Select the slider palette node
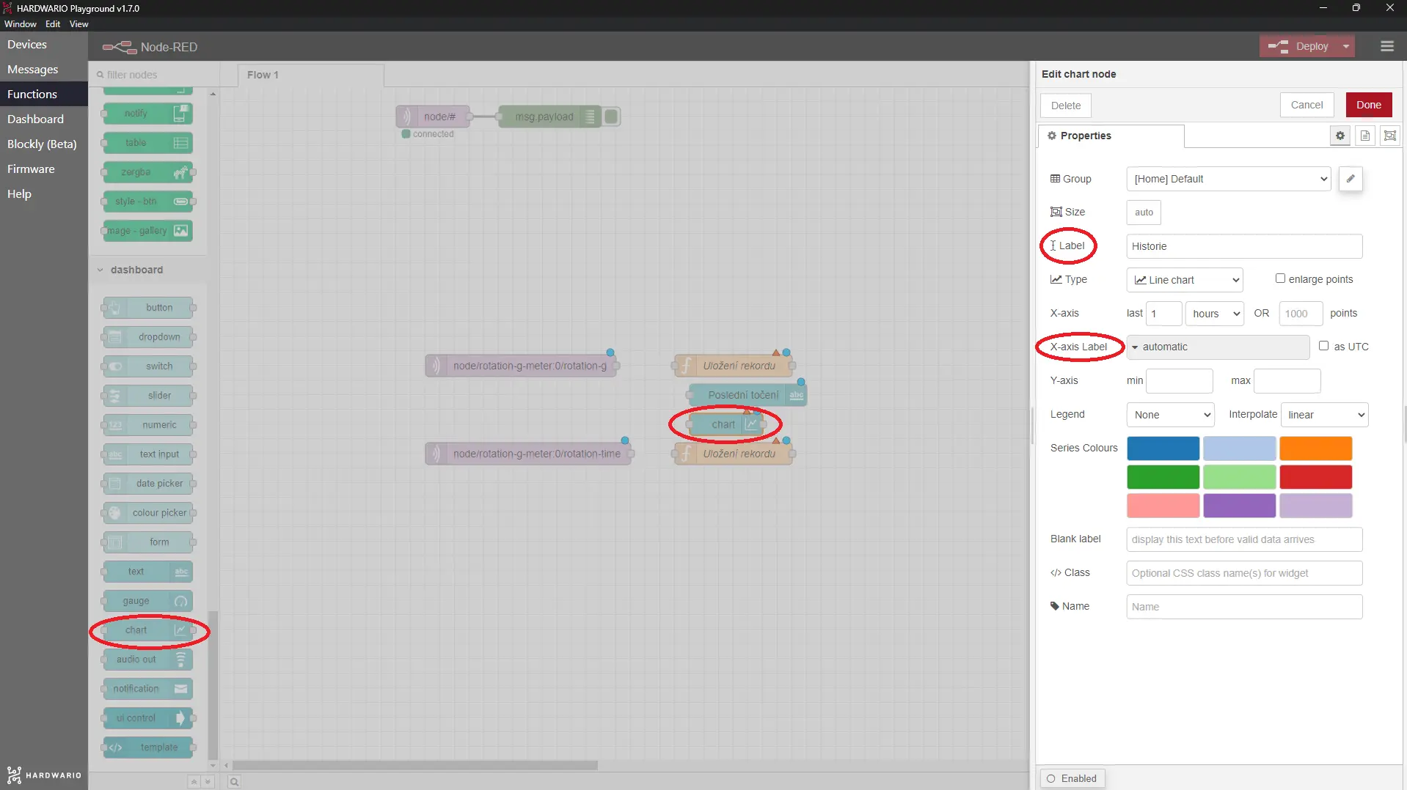The image size is (1407, 790). pyautogui.click(x=148, y=396)
